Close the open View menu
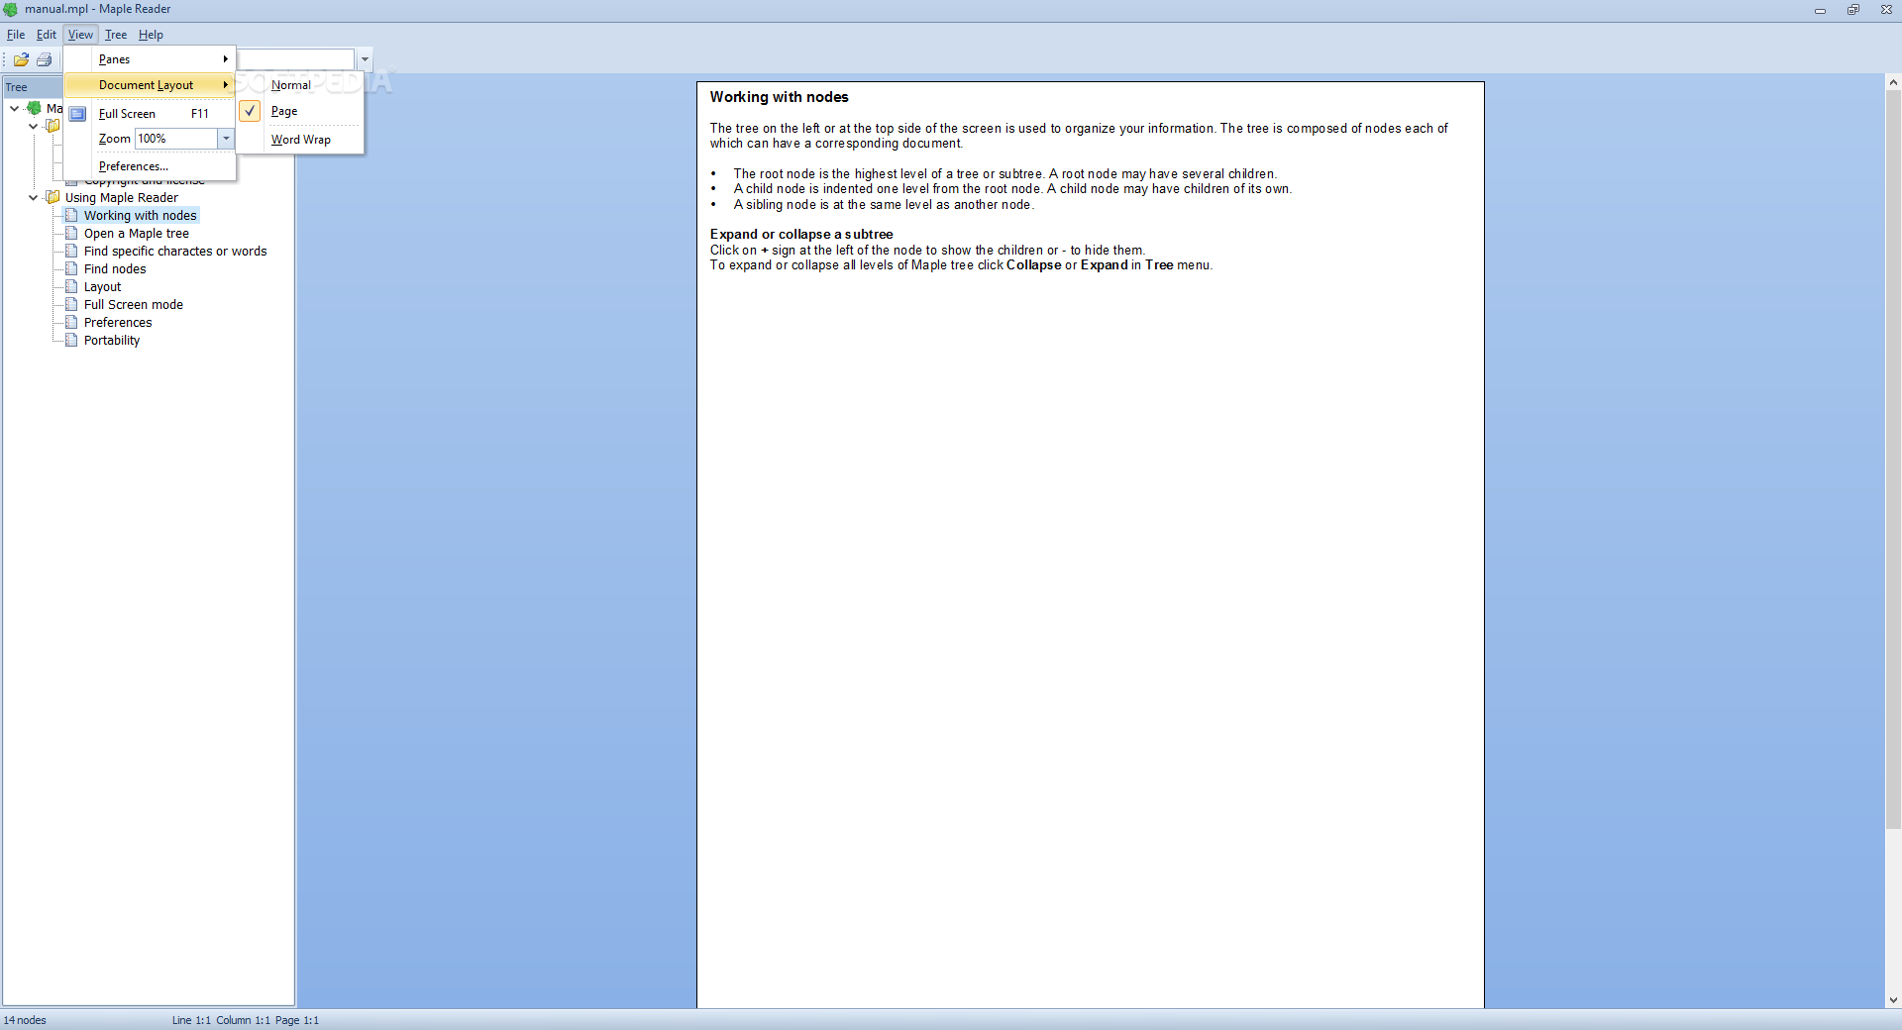The image size is (1902, 1030). click(80, 35)
